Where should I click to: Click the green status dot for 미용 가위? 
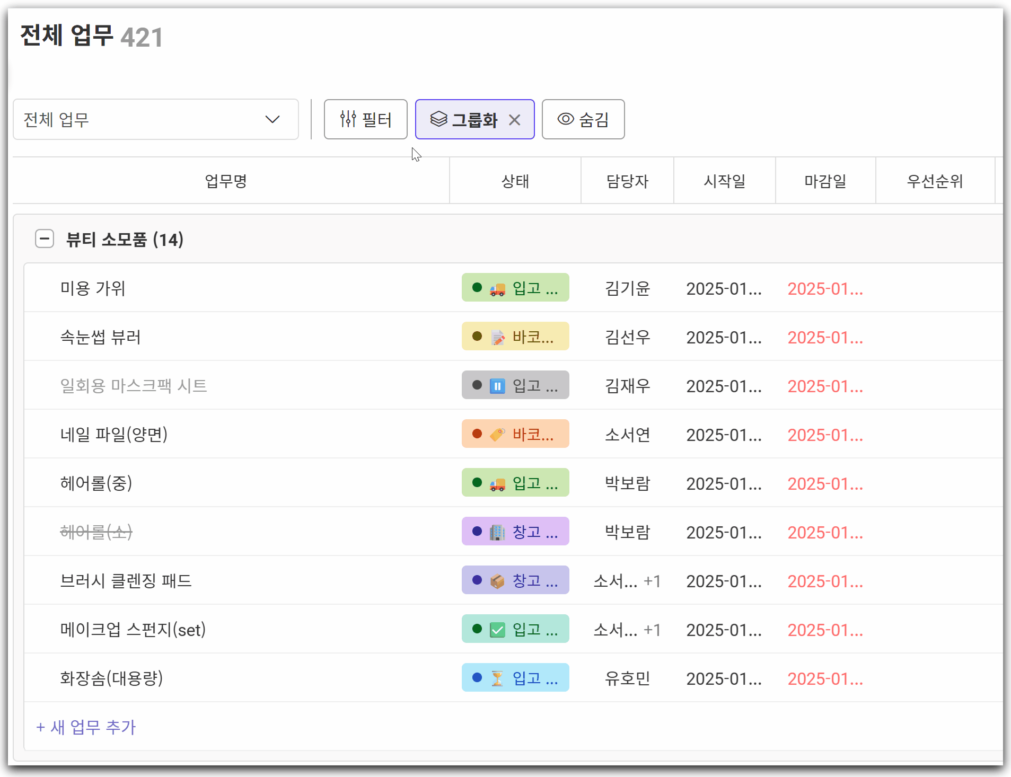(477, 288)
